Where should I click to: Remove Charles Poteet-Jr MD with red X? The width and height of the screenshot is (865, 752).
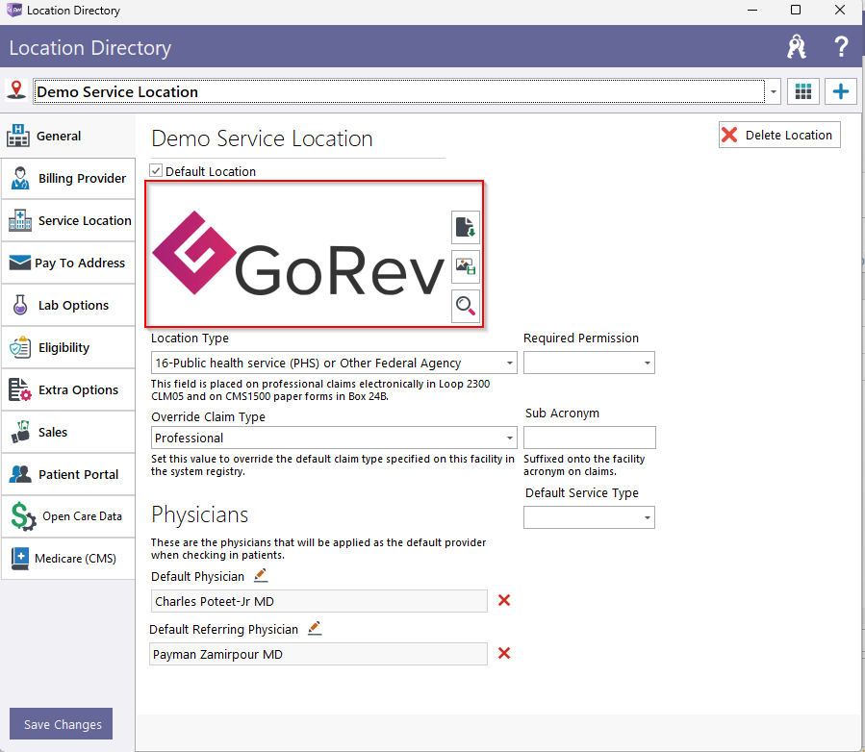tap(503, 600)
